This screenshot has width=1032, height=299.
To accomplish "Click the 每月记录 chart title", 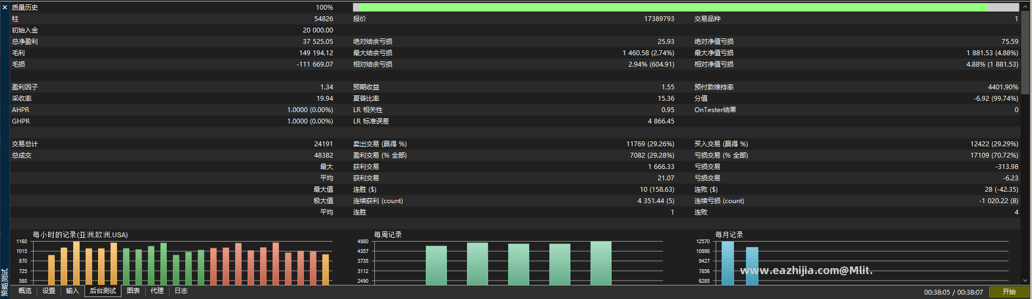I will [729, 235].
